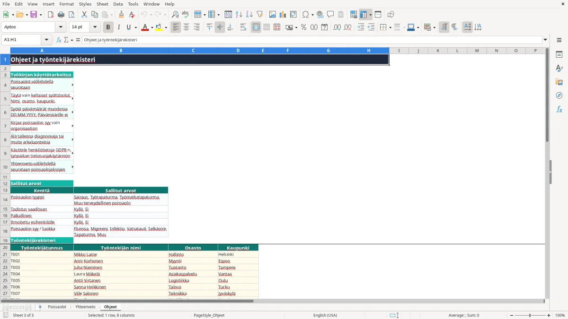
Task: Open the sidebar Navigator compass panel
Action: tap(559, 95)
